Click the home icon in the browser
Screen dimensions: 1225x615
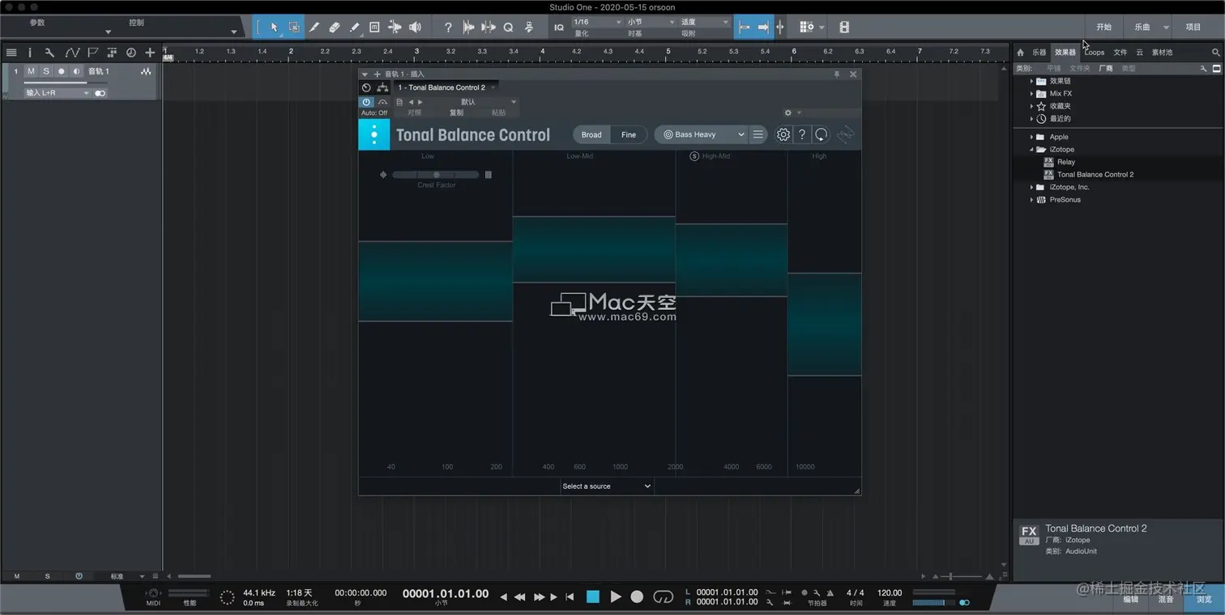point(1020,52)
